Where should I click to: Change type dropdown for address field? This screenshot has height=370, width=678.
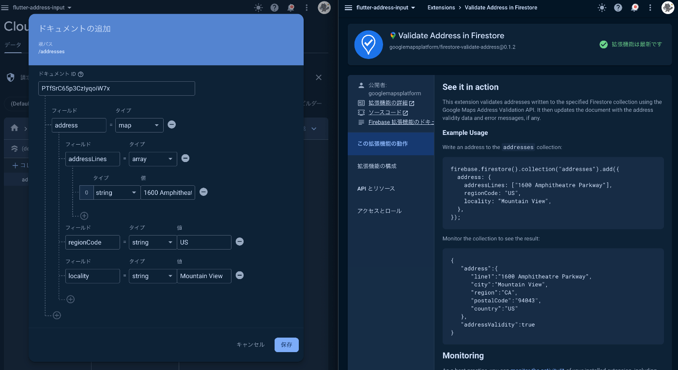click(139, 125)
